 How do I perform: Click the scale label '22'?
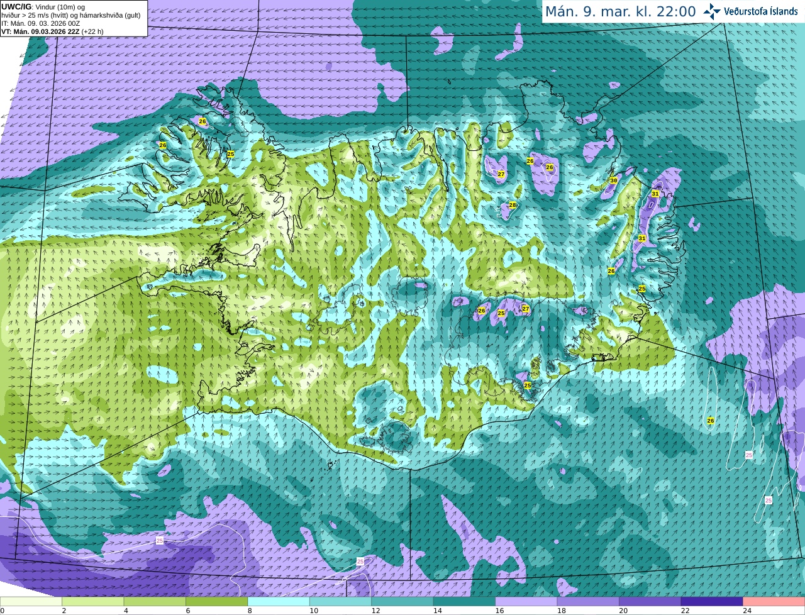coord(686,611)
